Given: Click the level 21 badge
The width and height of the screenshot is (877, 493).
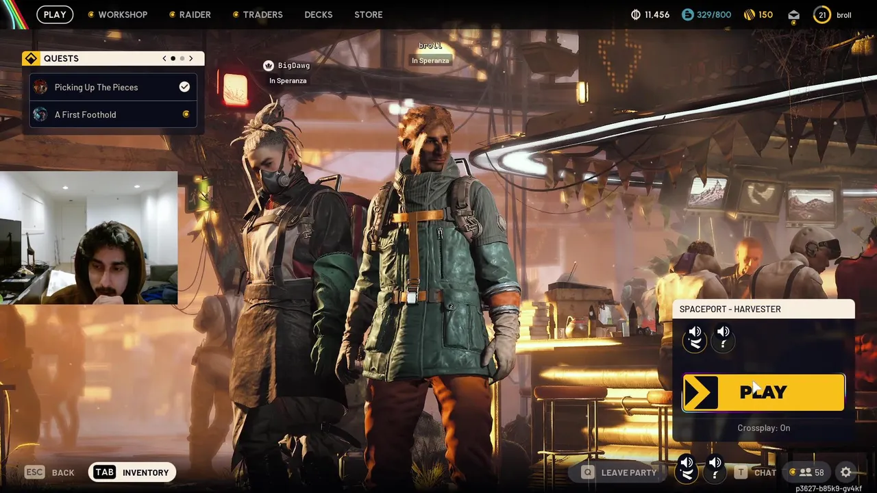Looking at the screenshot, I should pos(822,14).
